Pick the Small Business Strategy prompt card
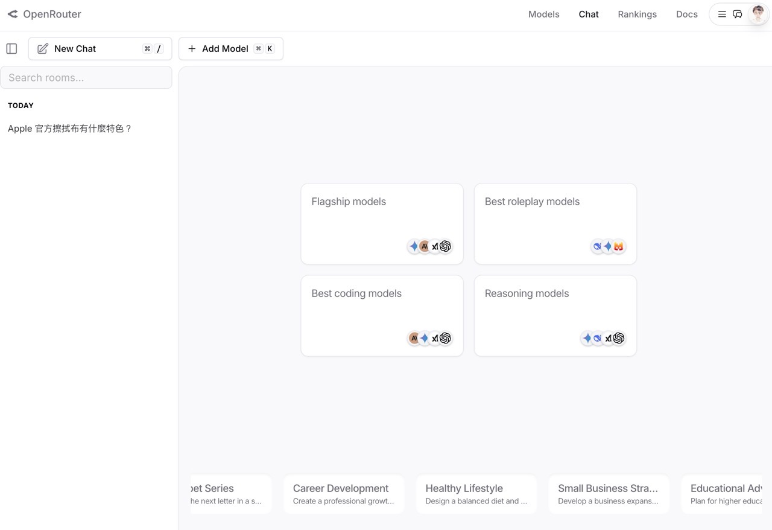This screenshot has width=772, height=530. [x=609, y=494]
